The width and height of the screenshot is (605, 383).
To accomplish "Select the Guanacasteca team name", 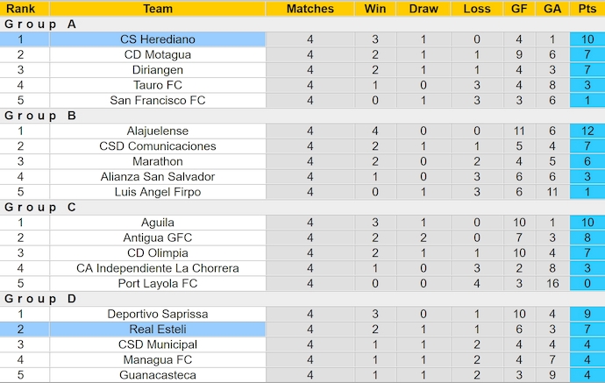I will coord(158,375).
